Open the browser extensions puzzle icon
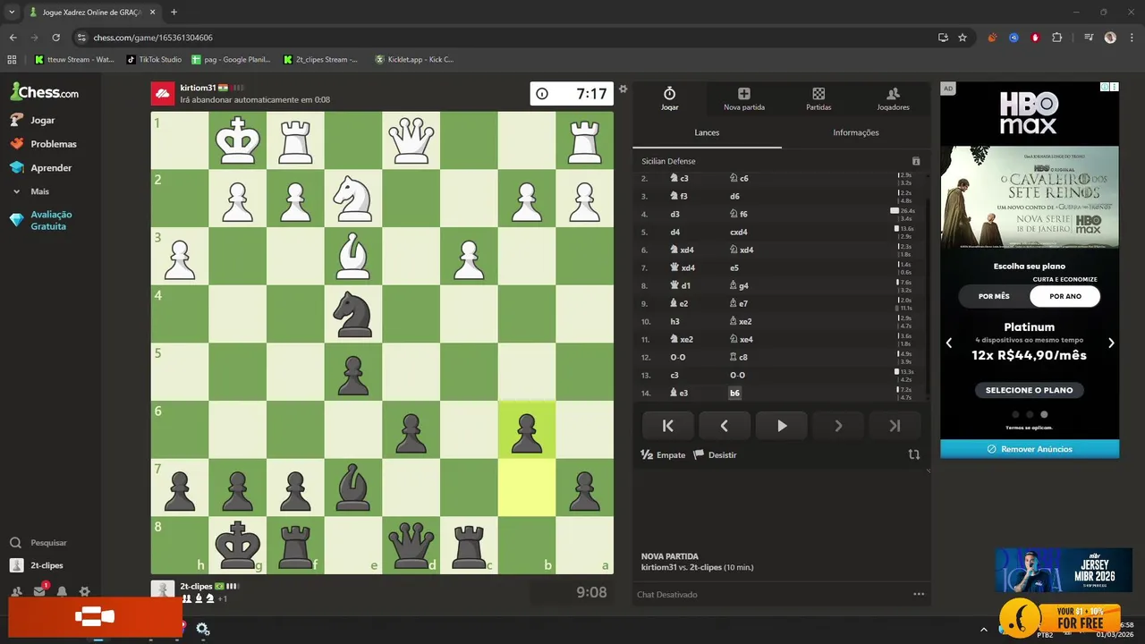The height and width of the screenshot is (644, 1145). coord(1056,38)
